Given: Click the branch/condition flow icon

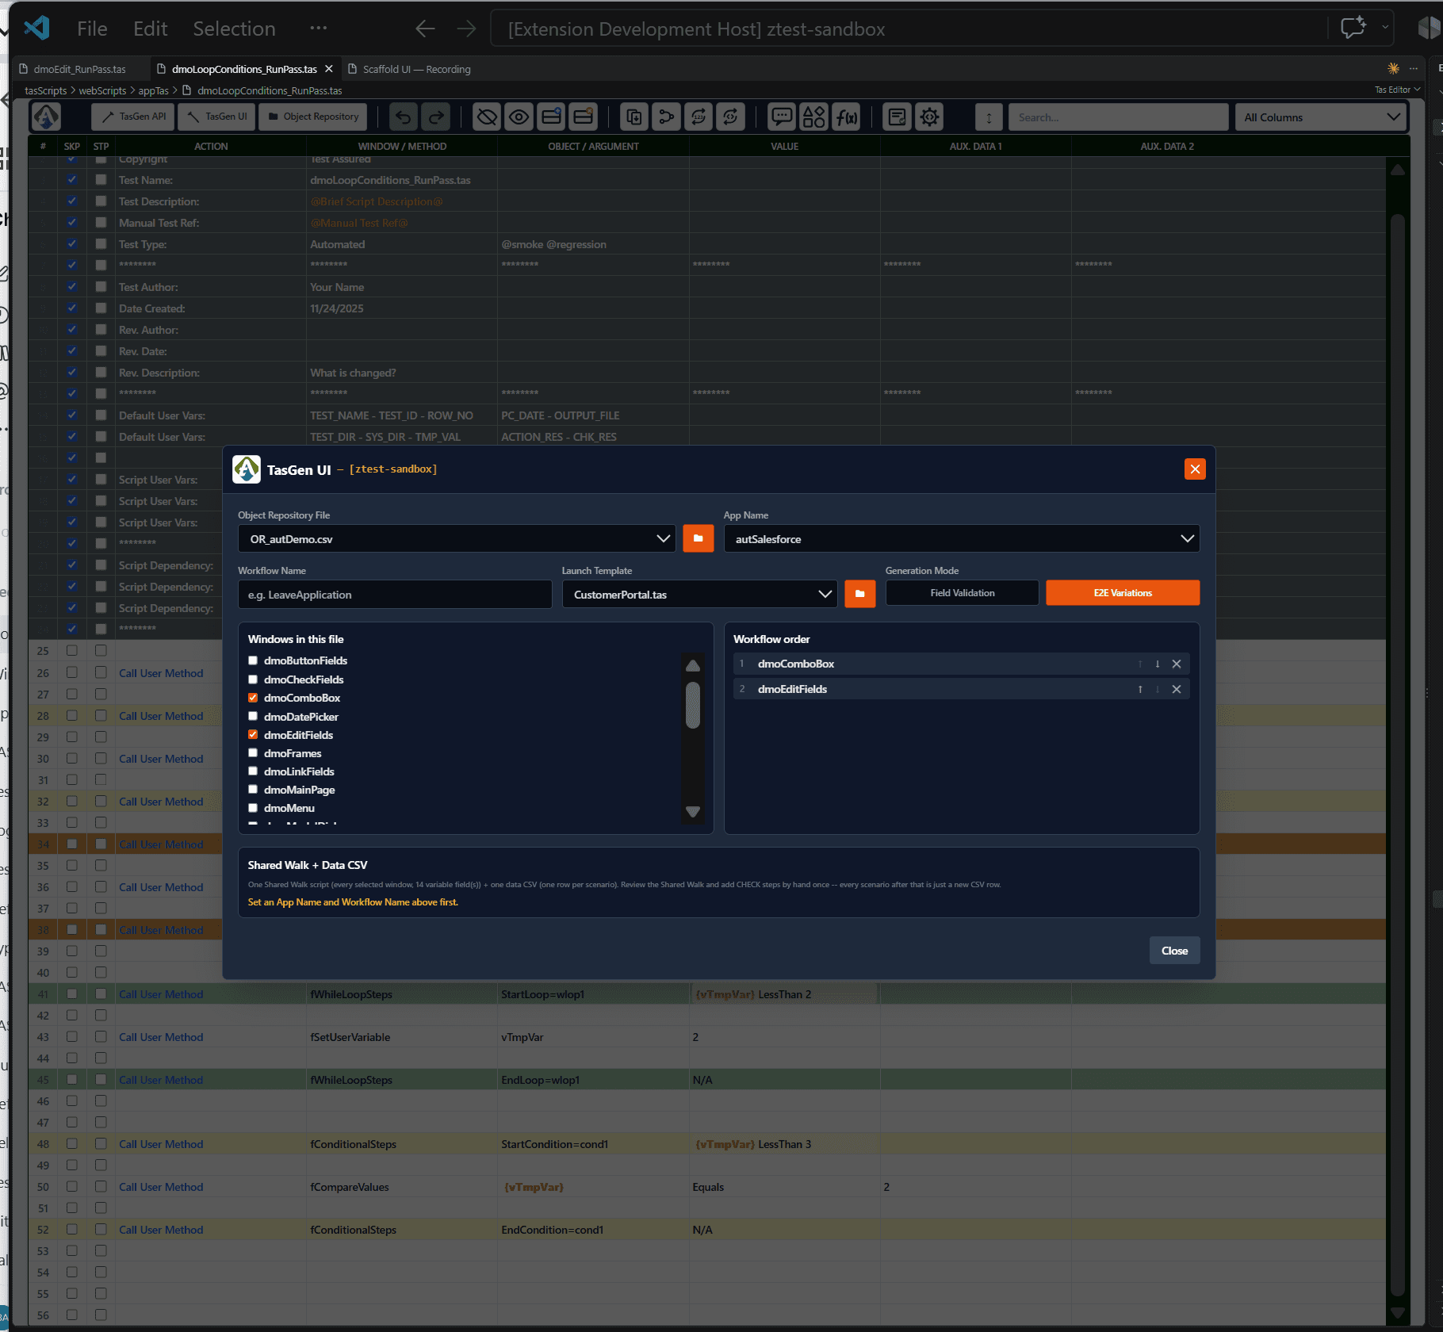Looking at the screenshot, I should coord(666,117).
